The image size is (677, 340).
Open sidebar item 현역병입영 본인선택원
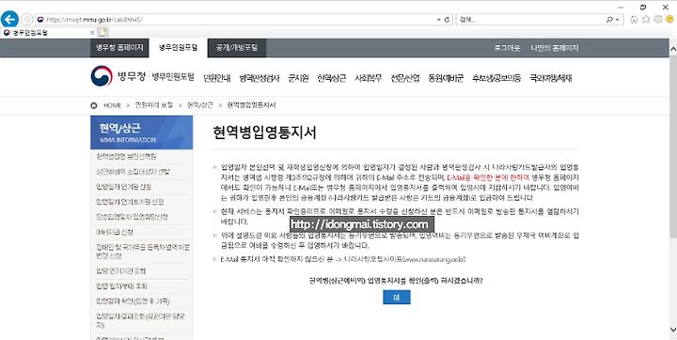tap(126, 156)
